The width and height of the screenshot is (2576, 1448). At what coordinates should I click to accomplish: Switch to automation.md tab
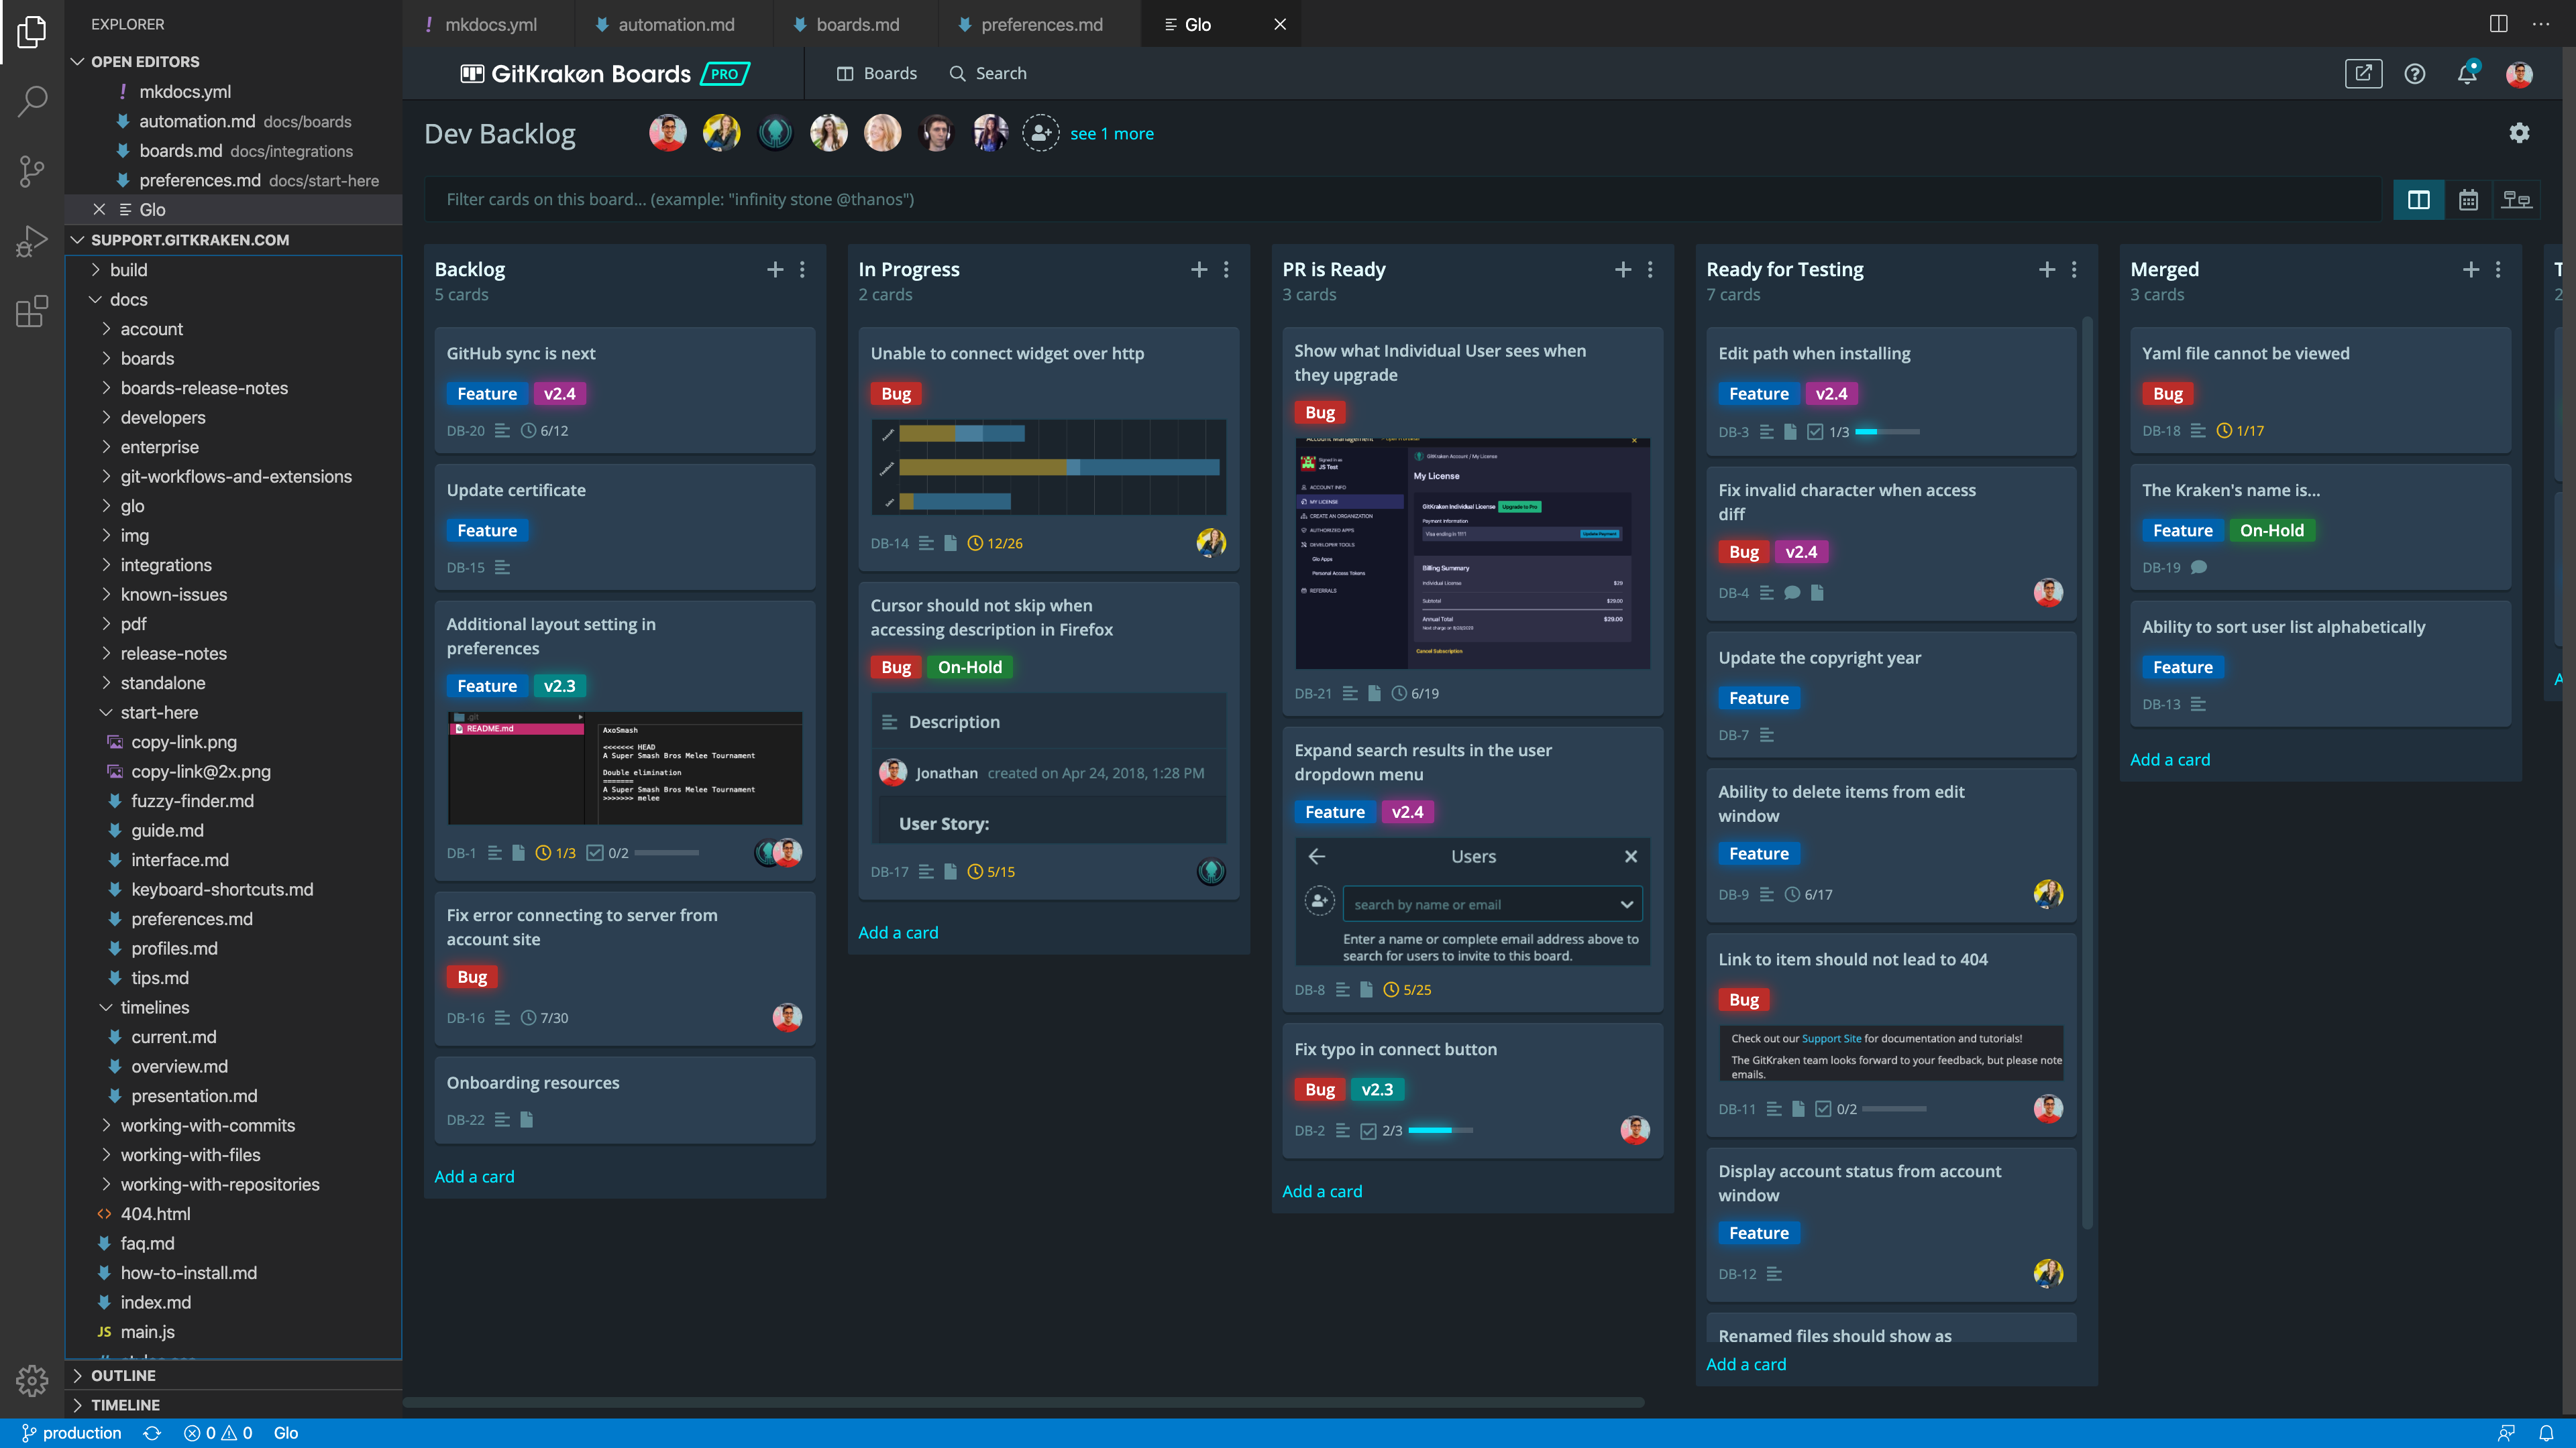[x=675, y=24]
